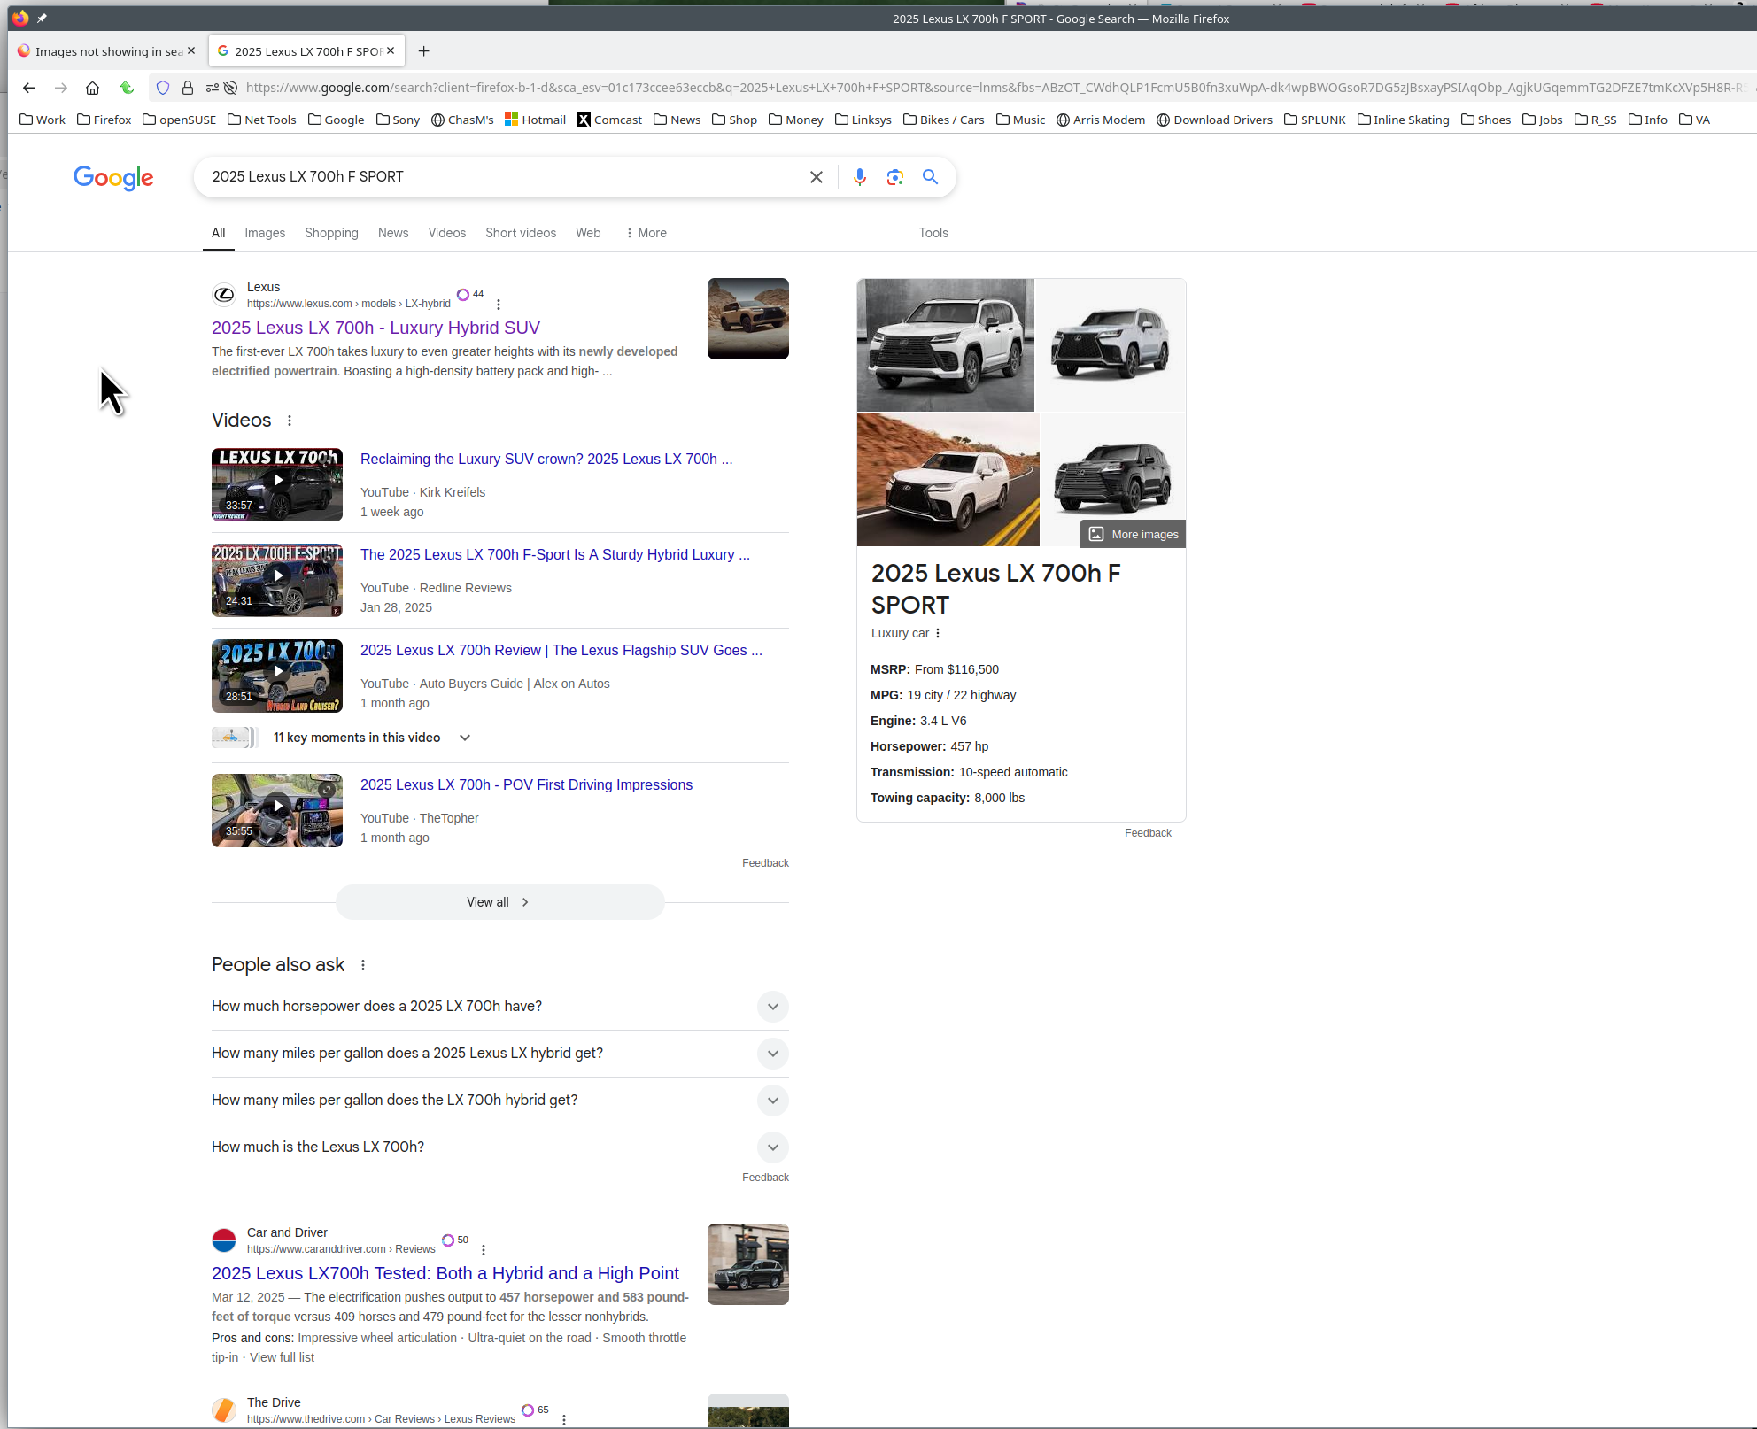1757x1429 pixels.
Task: Click 'View full list' link
Action: click(x=282, y=1357)
